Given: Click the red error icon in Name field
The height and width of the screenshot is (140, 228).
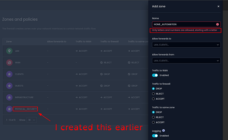Looking at the screenshot, I should pos(217,24).
